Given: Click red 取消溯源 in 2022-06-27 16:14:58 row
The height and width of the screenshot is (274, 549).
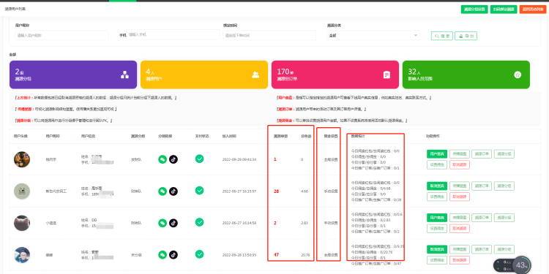Looking at the screenshot, I should pos(460,229).
